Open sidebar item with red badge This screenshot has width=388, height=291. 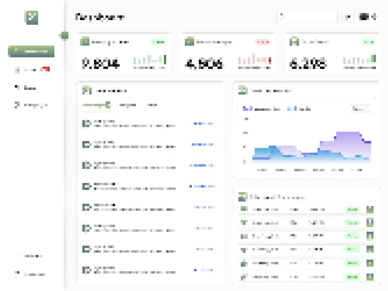point(32,69)
